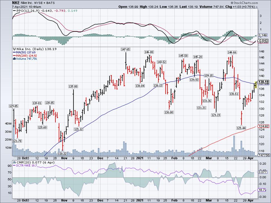Viewport: 271px width, 203px height.
Task: Click the 130.85 price label
Action: (x=50, y=103)
